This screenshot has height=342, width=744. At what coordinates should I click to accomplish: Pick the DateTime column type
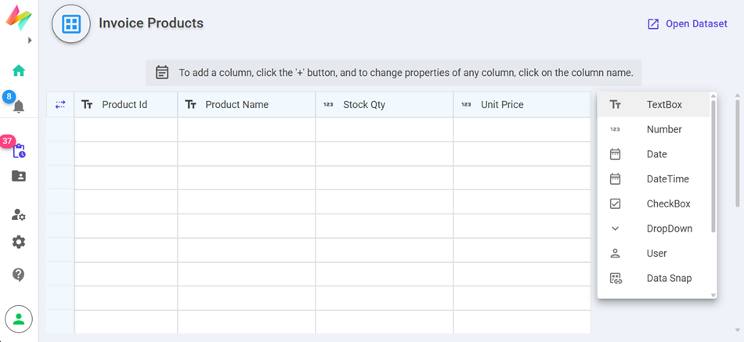point(667,179)
